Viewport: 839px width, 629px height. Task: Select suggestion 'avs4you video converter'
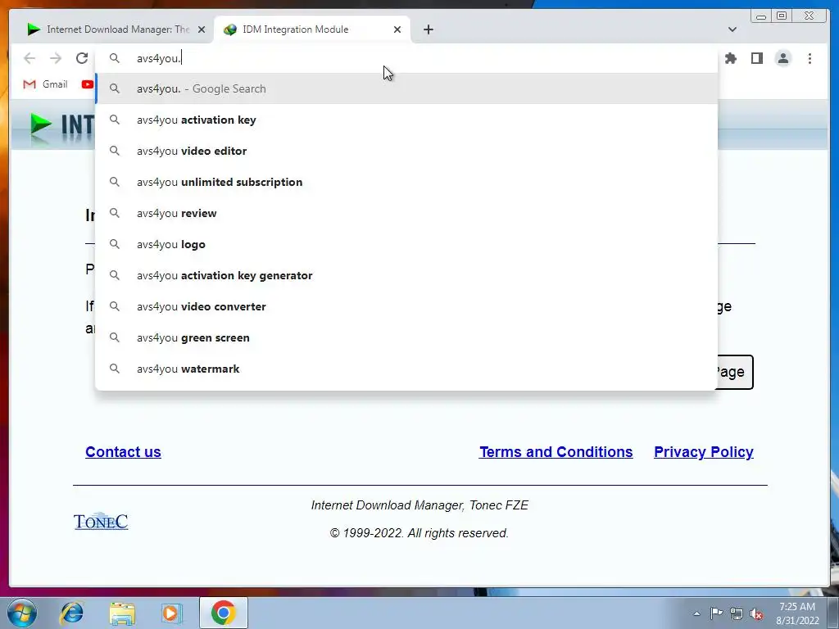tap(406, 306)
